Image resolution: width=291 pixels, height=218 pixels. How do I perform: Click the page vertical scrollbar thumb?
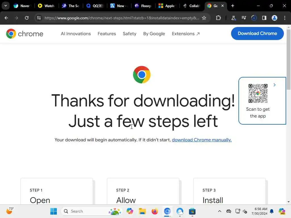pyautogui.click(x=288, y=59)
